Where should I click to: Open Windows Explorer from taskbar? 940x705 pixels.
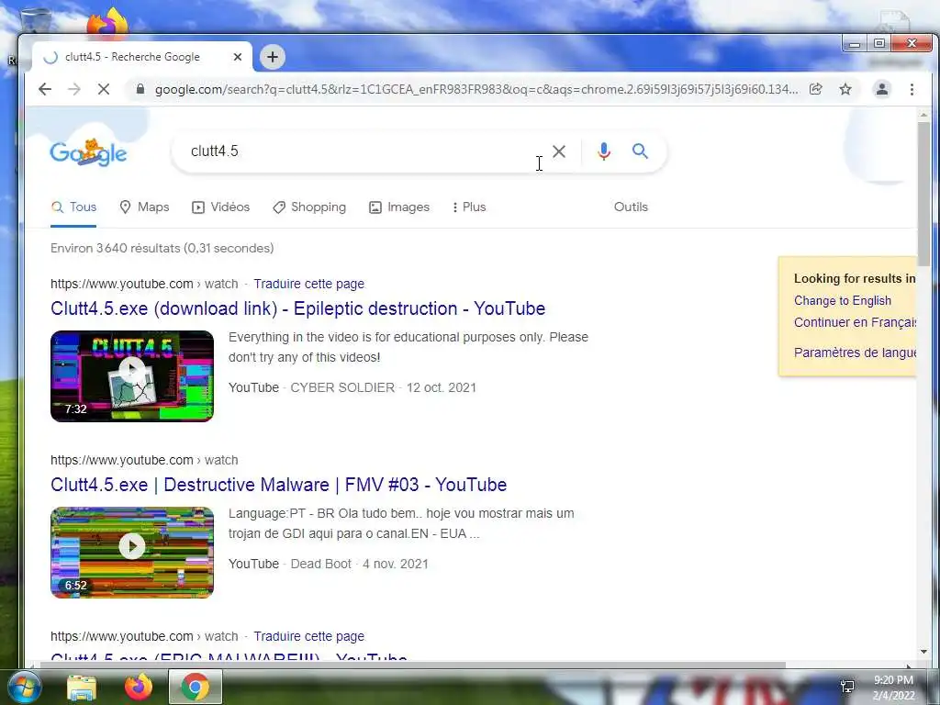coord(82,688)
